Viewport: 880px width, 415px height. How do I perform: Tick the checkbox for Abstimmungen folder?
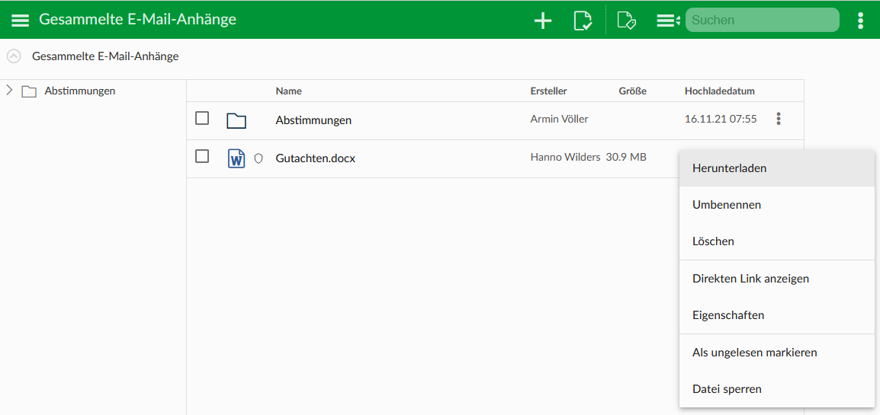(x=202, y=118)
